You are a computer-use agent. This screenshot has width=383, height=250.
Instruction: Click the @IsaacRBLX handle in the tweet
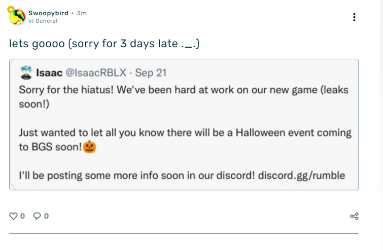point(96,73)
